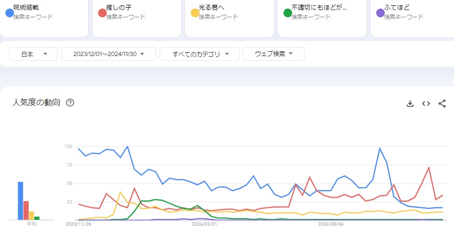Click the embed code icon
The width and height of the screenshot is (454, 229).
tap(426, 103)
